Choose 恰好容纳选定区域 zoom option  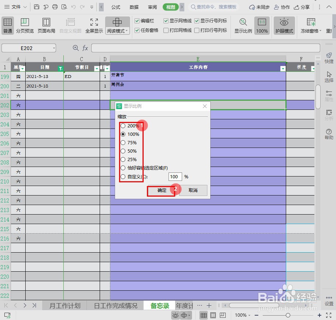[x=123, y=168]
